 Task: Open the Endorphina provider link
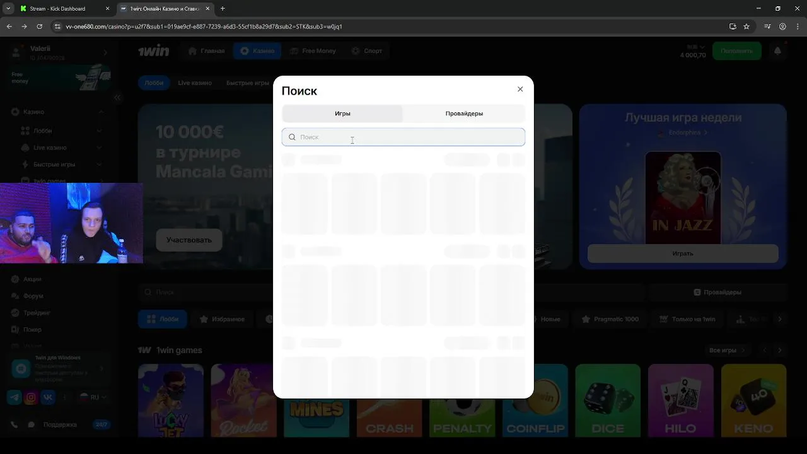coord(683,133)
